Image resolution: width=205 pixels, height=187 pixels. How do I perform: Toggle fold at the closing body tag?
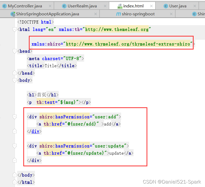(x=15, y=175)
